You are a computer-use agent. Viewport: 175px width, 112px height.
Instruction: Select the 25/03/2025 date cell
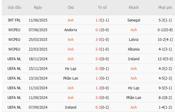38,40
